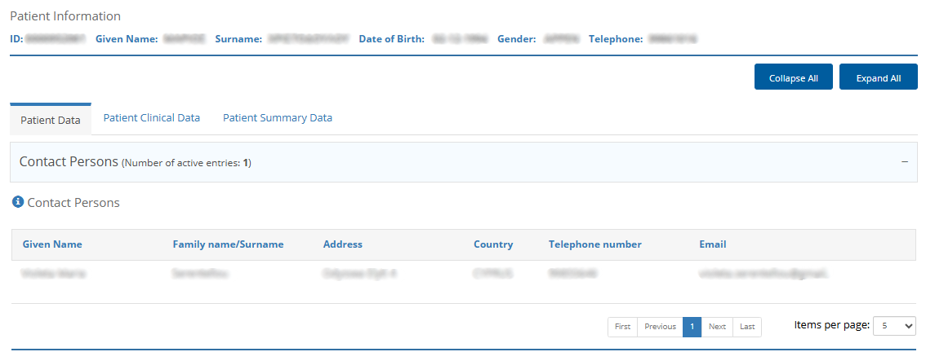Screen dimensions: 926x352
Task: Open the Patient Summary Data tab
Action: pyautogui.click(x=278, y=118)
